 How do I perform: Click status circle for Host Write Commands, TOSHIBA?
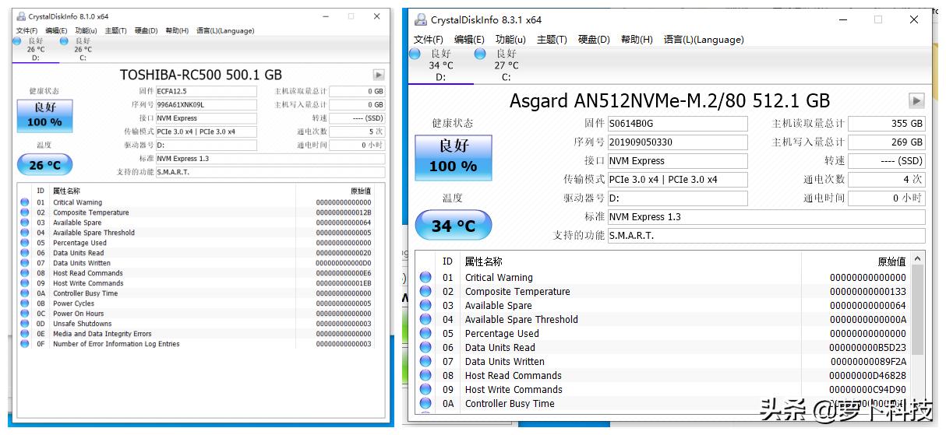click(25, 283)
